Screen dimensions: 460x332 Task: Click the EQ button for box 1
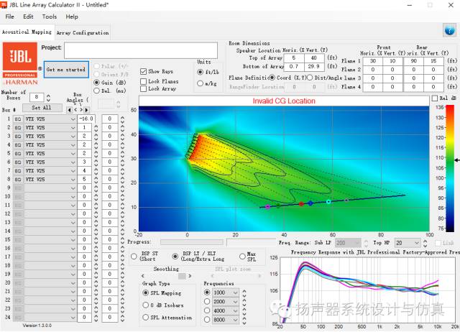(19, 119)
